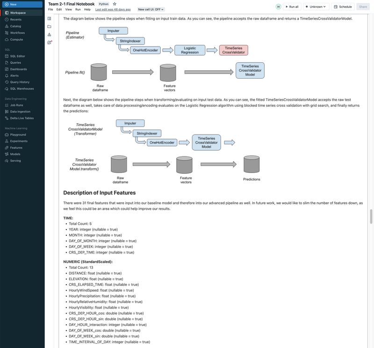
Task: Open the Run menu
Action: coord(77,9)
